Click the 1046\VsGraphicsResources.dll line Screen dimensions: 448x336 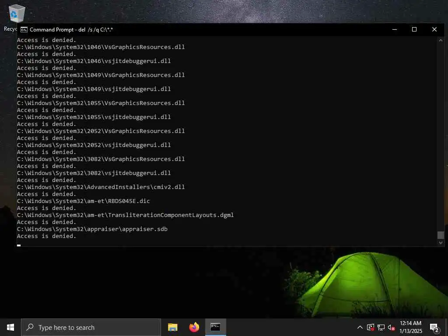101,47
